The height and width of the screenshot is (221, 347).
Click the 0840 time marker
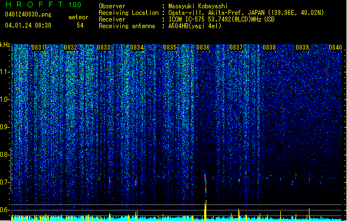pyautogui.click(x=335, y=48)
